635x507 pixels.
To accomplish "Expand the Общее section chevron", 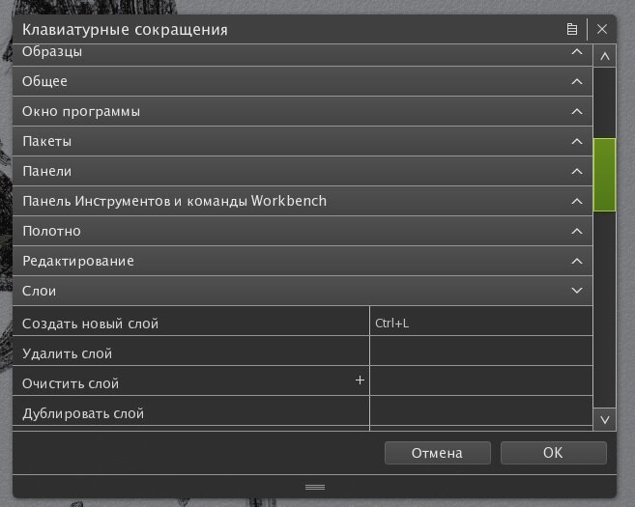I will [x=577, y=82].
